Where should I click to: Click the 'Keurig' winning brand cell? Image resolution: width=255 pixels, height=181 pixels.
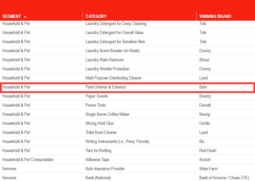[x=205, y=114]
